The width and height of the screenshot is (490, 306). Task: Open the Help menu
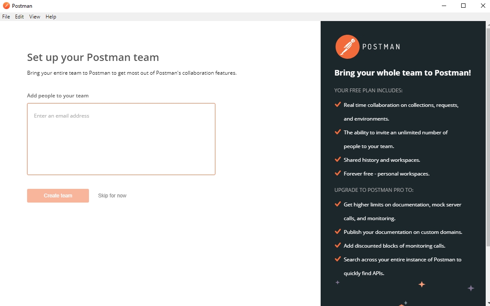(x=51, y=17)
